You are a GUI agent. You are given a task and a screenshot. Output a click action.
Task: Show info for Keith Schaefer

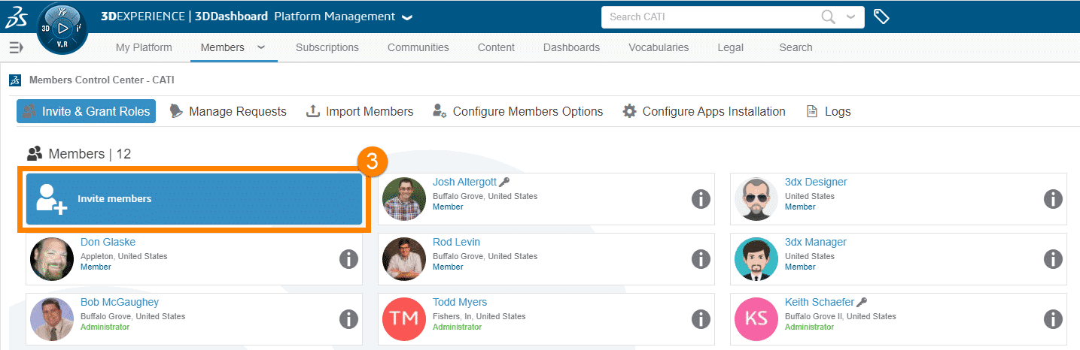[1053, 319]
